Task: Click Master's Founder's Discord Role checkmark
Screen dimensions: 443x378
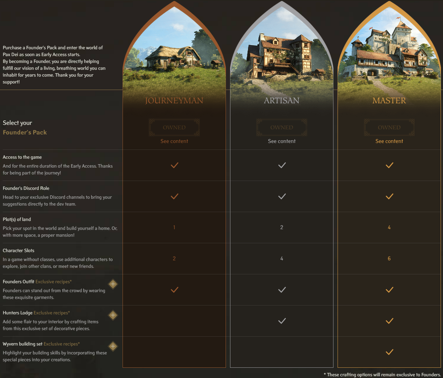Action: (389, 196)
